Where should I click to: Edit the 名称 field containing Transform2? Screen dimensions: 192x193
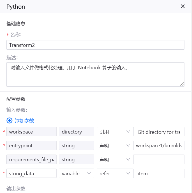[95, 45]
